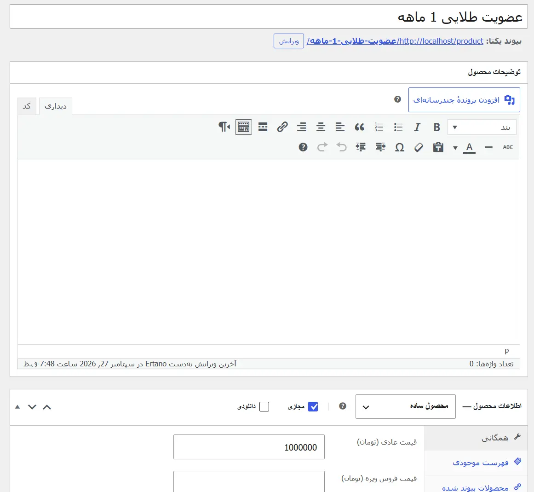The width and height of the screenshot is (534, 492).
Task: Click the product title field
Action: pos(269,17)
